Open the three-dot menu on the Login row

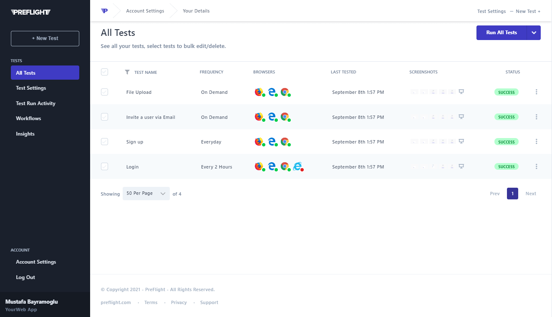click(536, 166)
